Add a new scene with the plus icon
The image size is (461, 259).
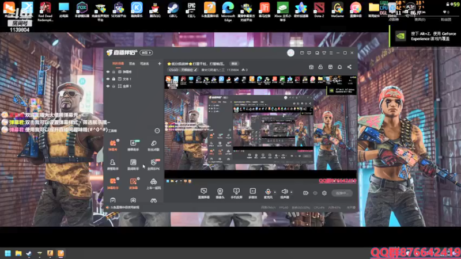(160, 63)
